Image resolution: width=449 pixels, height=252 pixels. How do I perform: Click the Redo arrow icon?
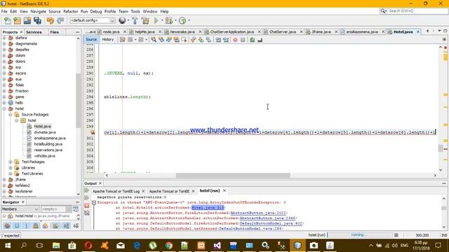[60, 20]
